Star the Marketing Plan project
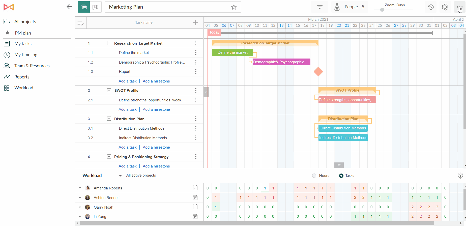This screenshot has height=226, width=466. click(x=234, y=7)
